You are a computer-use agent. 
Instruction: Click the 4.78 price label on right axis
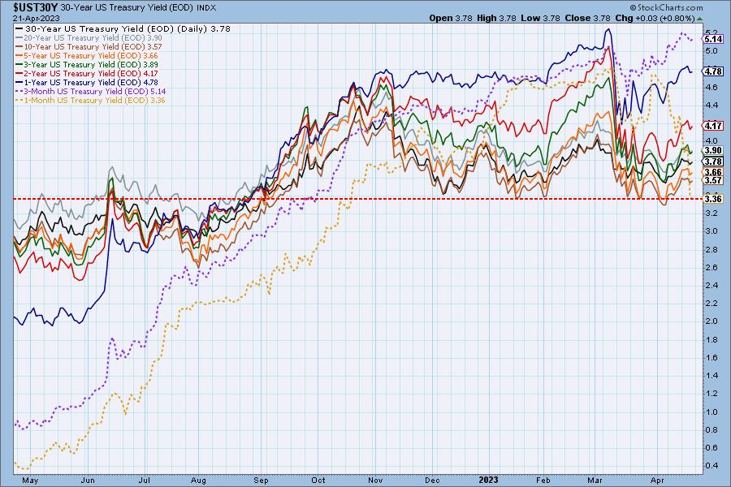pos(713,71)
